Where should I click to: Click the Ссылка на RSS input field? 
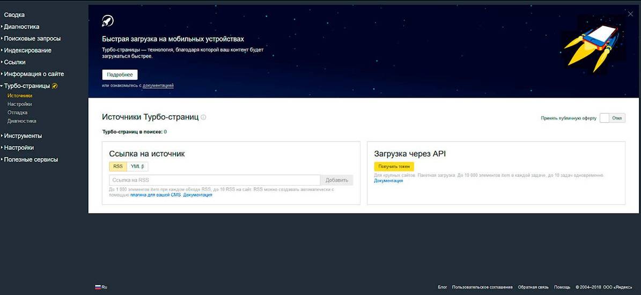(215, 180)
